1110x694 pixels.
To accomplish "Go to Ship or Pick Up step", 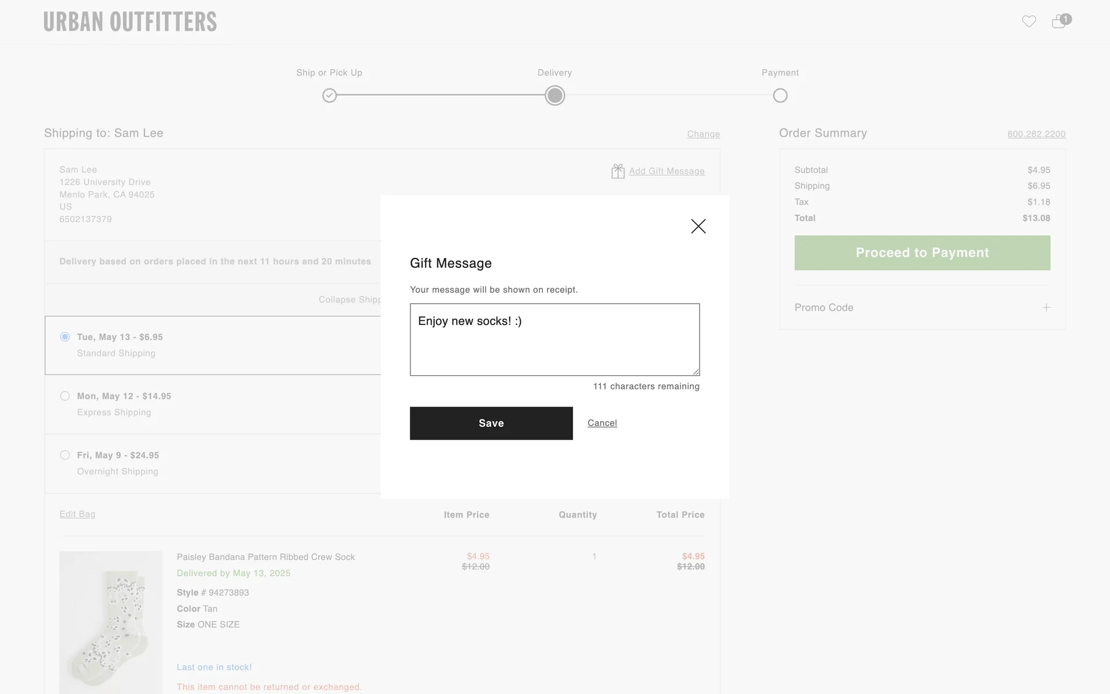I will pos(329,95).
